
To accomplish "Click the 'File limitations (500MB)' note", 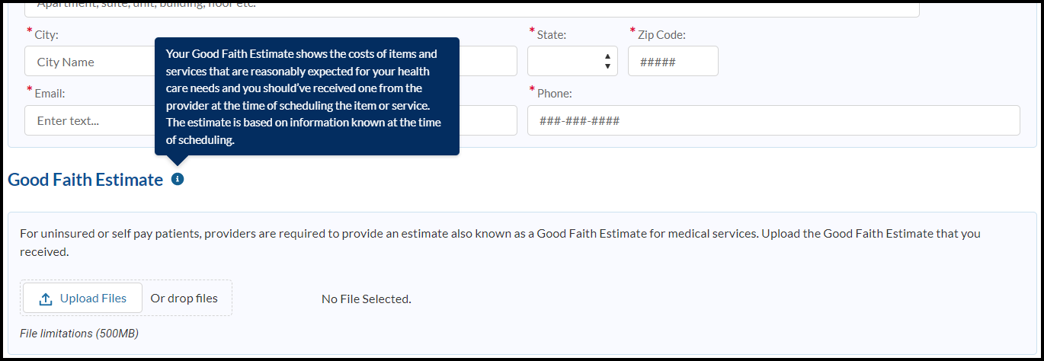I will click(x=79, y=334).
